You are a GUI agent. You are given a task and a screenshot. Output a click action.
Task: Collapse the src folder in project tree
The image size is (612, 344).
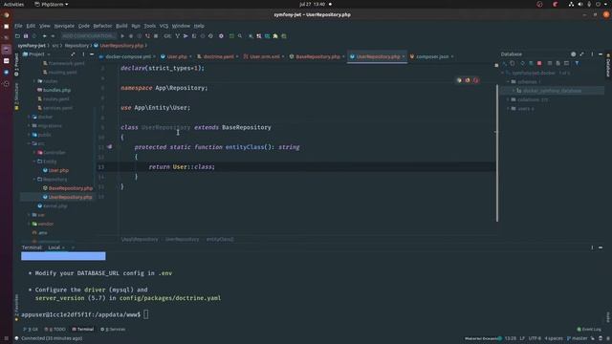[30, 143]
